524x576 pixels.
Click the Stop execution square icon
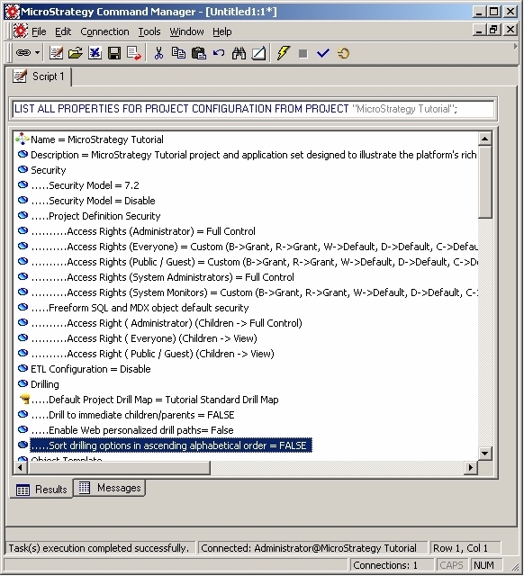point(303,54)
